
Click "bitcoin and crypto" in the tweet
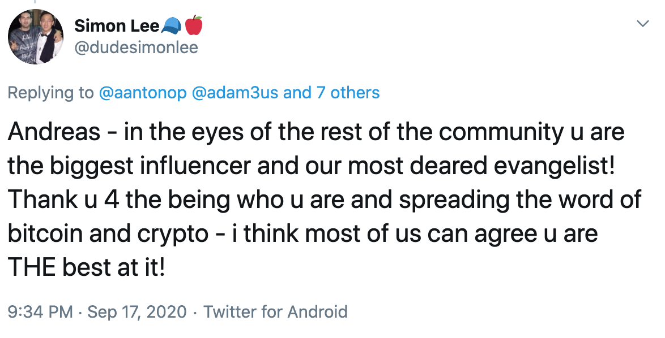click(x=108, y=233)
